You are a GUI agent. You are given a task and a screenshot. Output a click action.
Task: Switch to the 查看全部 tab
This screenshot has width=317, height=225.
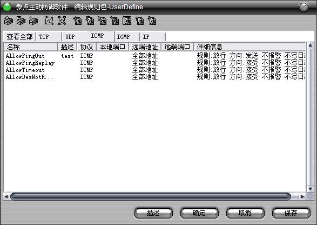click(20, 37)
